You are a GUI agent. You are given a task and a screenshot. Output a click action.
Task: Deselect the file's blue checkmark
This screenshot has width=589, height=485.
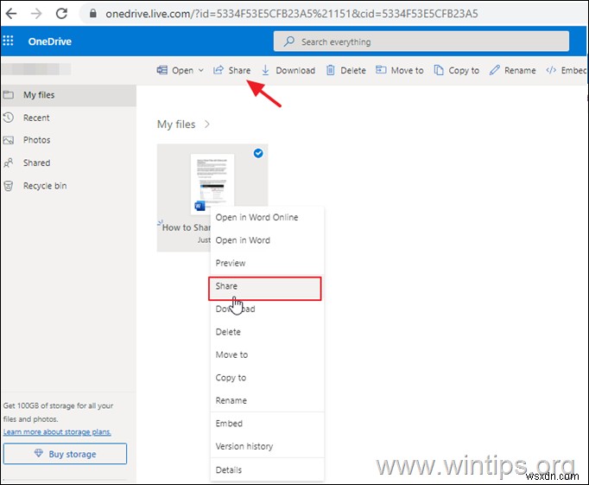pyautogui.click(x=258, y=153)
